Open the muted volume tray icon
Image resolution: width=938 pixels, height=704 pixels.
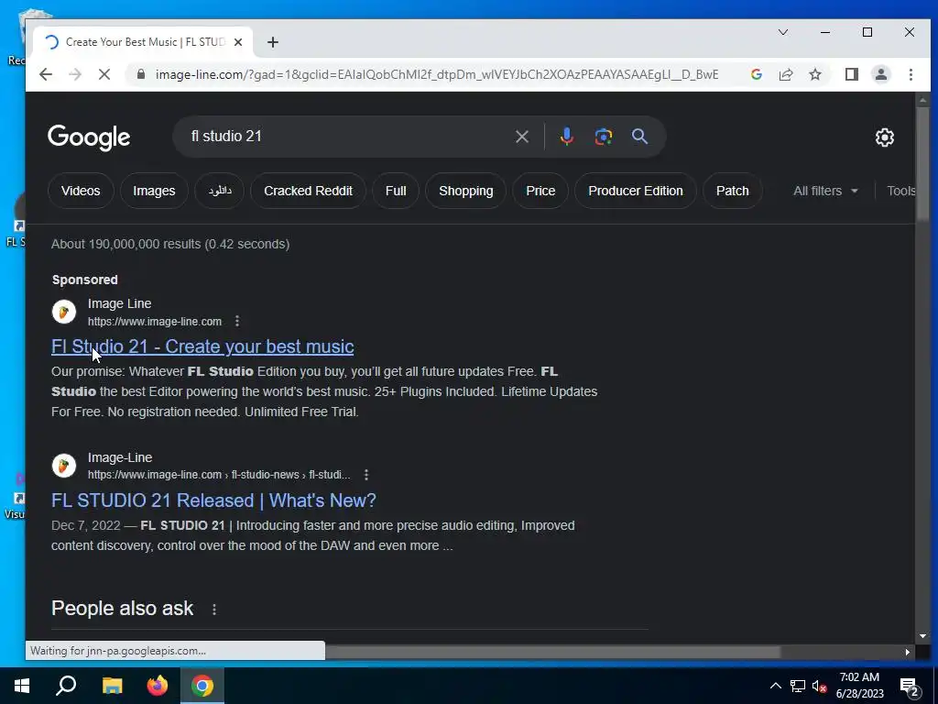pos(820,686)
